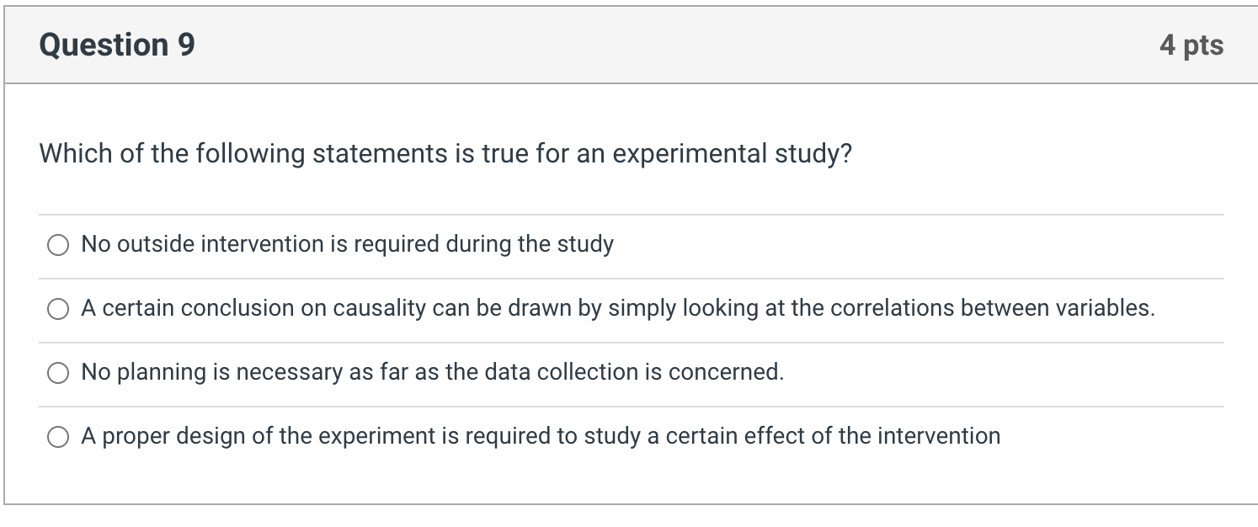Pick the "No planning is necessary" radio option
The width and height of the screenshot is (1258, 527).
[58, 373]
